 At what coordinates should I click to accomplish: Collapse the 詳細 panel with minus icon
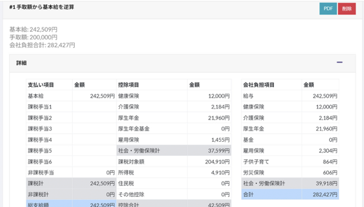(340, 62)
